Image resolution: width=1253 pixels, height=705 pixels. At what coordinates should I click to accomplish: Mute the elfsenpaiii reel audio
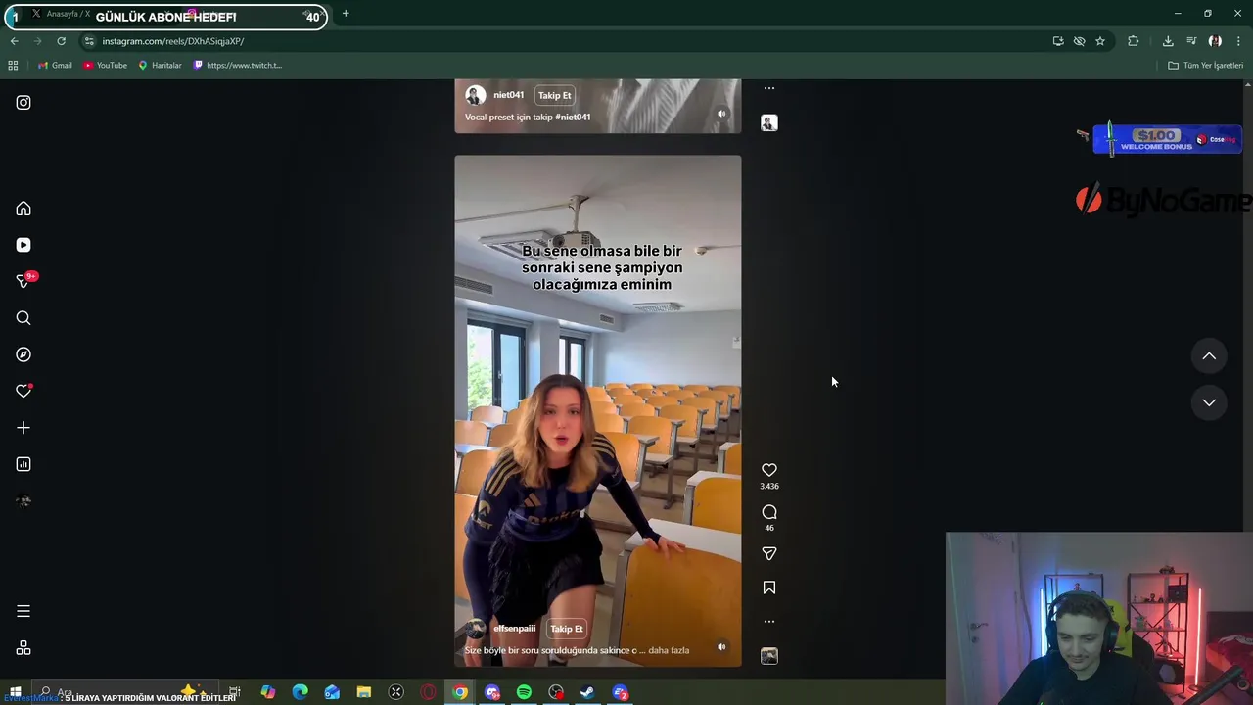pos(721,646)
